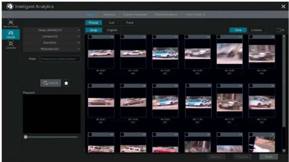This screenshot has height=162, width=289.
Task: Select the first row, first white car snapshot
Action: [x=101, y=53]
